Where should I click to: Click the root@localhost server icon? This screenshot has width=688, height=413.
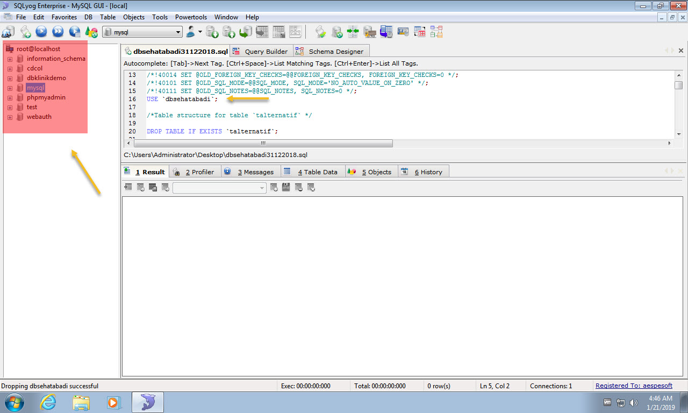point(10,49)
